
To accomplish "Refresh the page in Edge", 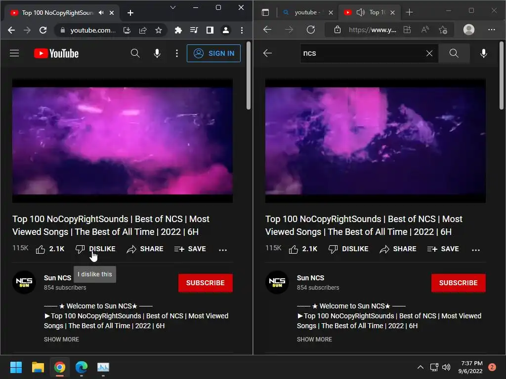I will [311, 30].
